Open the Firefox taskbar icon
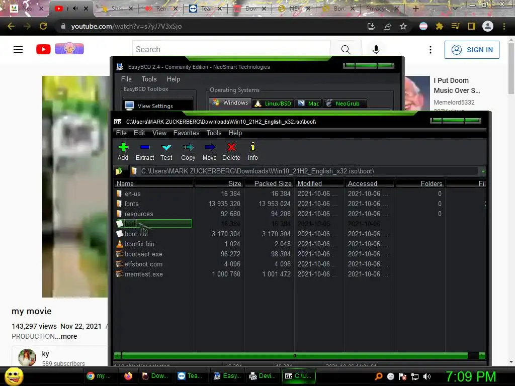 (128, 376)
